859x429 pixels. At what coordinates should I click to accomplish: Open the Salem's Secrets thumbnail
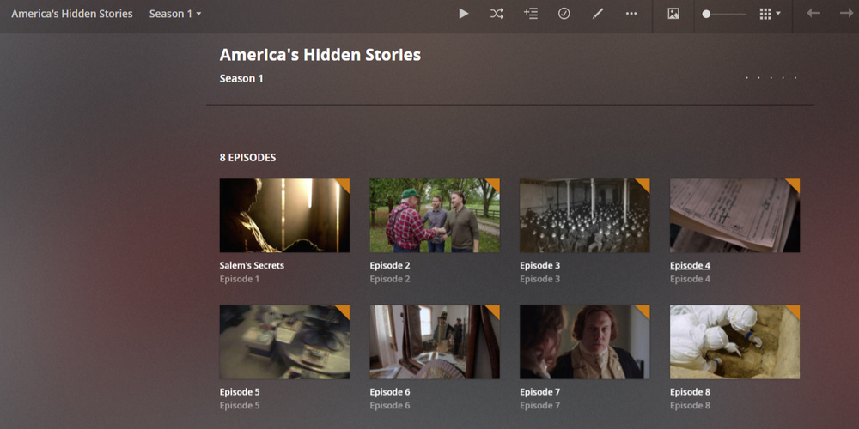[x=284, y=215]
